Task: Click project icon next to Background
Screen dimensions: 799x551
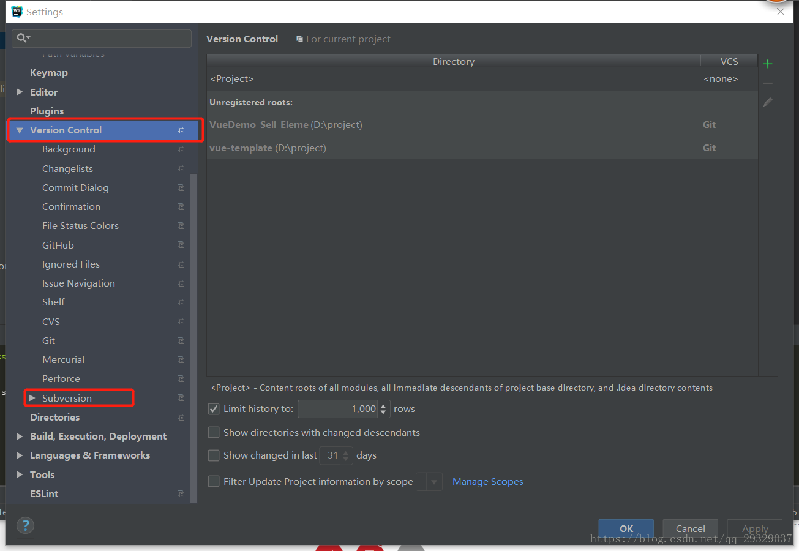Action: pyautogui.click(x=181, y=149)
